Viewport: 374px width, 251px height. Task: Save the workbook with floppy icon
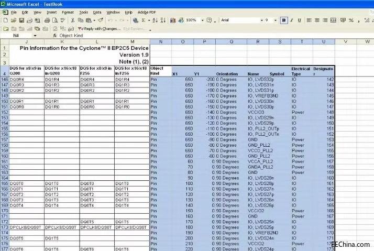21,20
